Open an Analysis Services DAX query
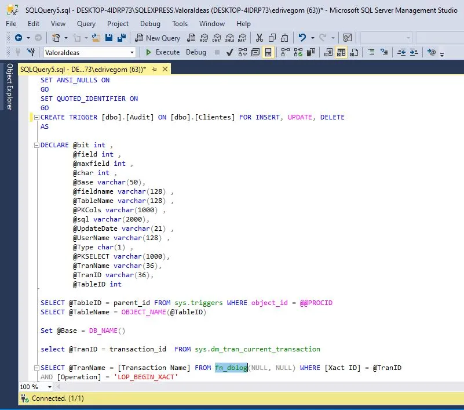 pyautogui.click(x=242, y=38)
